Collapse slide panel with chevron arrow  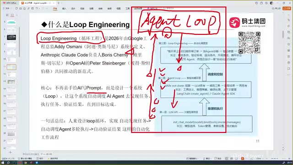pyautogui.click(x=17, y=15)
